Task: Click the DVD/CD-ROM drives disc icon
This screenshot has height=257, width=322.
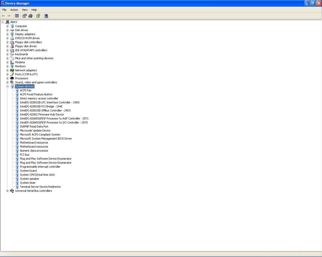Action: pos(12,38)
